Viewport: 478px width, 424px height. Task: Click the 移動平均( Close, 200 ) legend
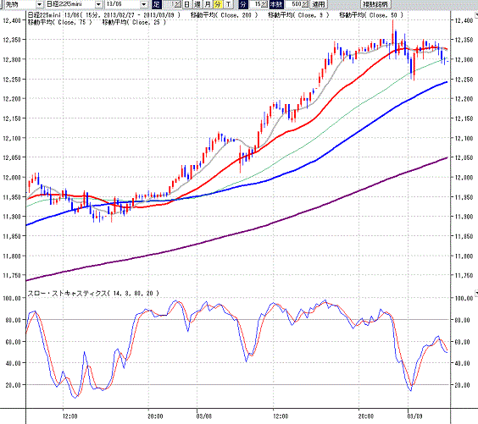(x=224, y=15)
